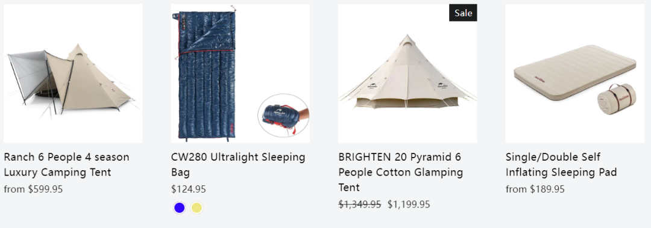
Task: Select the yellow color swatch
Action: 197,208
